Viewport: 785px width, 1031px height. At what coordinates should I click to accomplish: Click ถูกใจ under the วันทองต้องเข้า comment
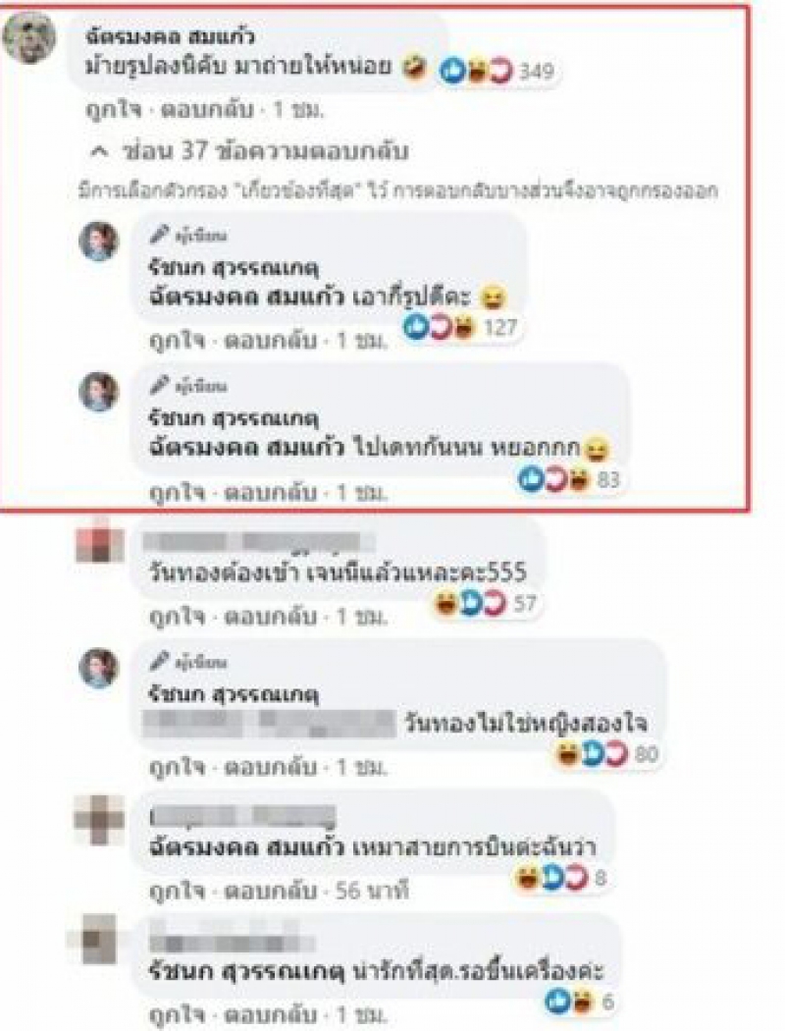click(x=178, y=617)
